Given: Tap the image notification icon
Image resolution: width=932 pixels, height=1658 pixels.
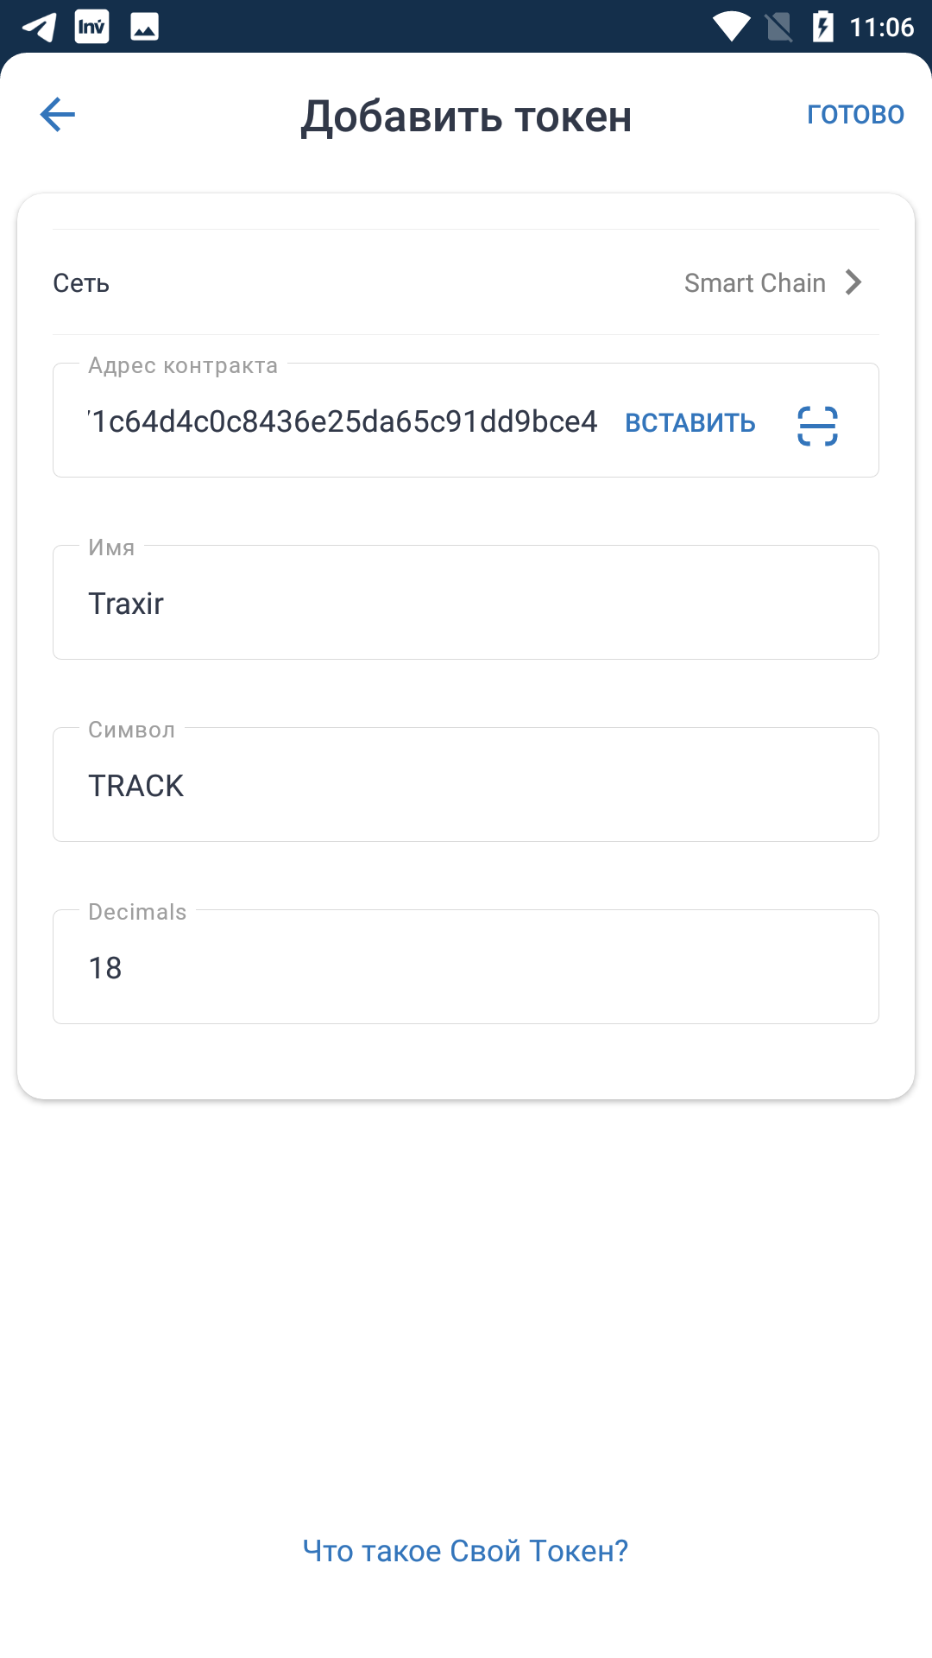Looking at the screenshot, I should (144, 28).
